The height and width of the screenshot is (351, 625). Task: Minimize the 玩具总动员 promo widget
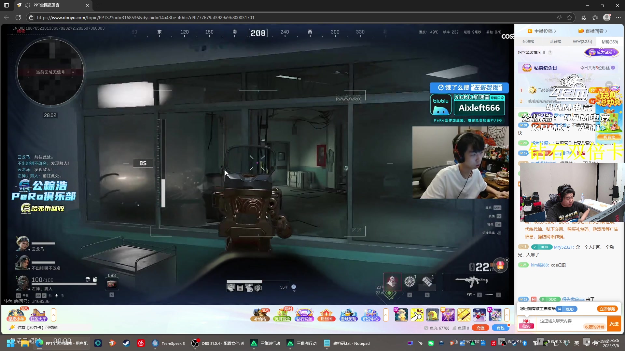609,84
